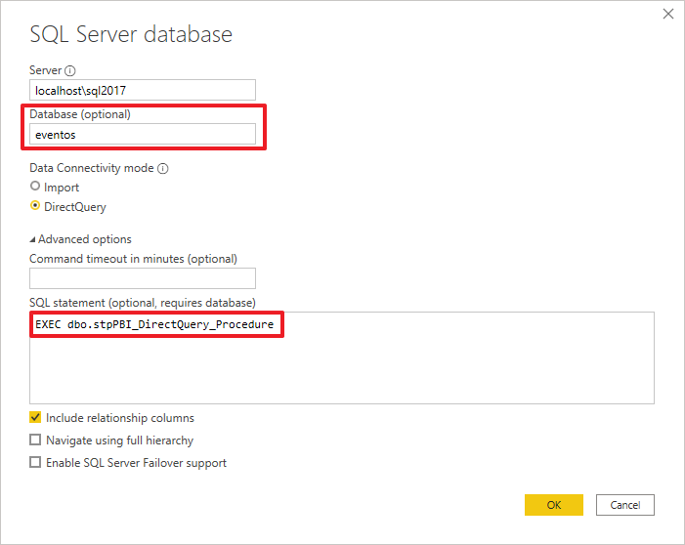
Task: Toggle Include relationship columns checkbox
Action: tap(35, 417)
